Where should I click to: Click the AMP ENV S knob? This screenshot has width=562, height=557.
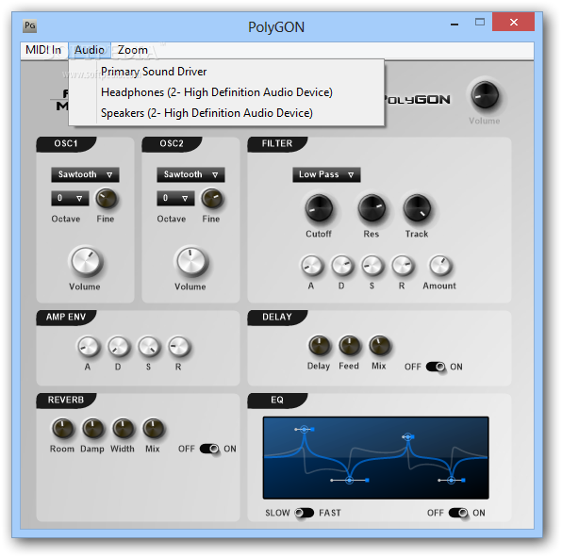pos(149,347)
